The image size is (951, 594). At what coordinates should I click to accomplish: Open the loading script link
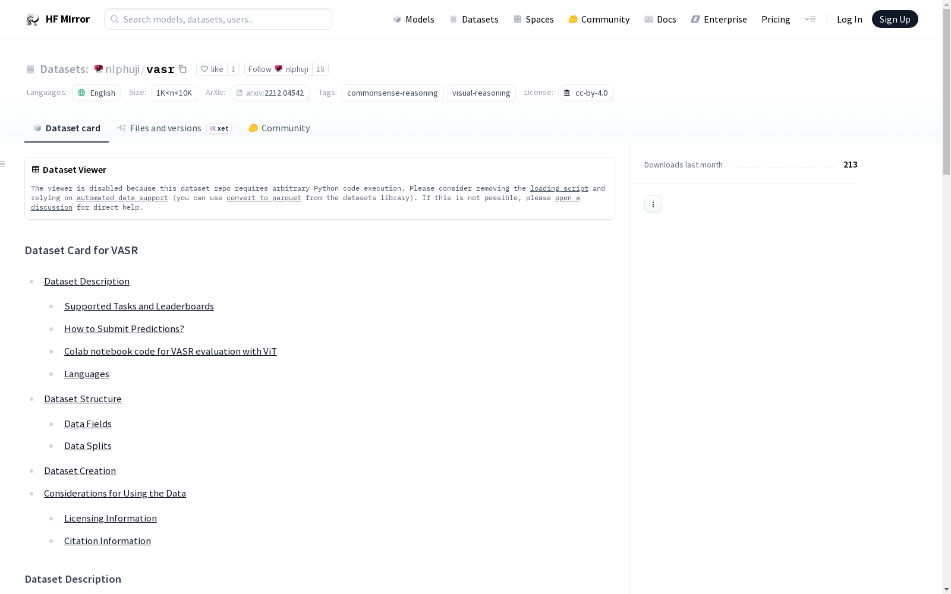click(559, 188)
